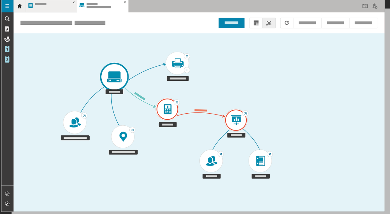The height and width of the screenshot is (214, 390).
Task: Switch to the graph network view
Action: (269, 23)
